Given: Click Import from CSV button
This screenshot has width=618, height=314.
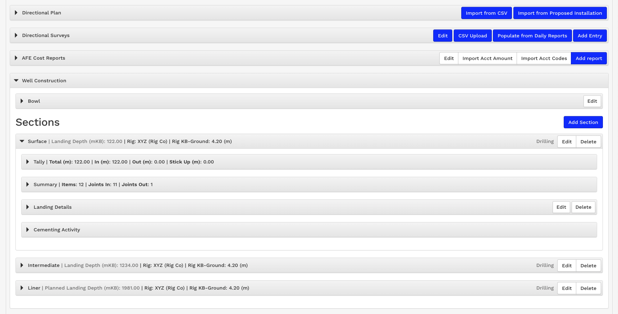Looking at the screenshot, I should 486,13.
